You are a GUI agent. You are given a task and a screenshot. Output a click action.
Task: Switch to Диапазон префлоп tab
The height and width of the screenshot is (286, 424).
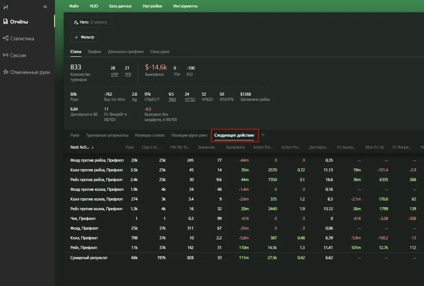[x=126, y=52]
